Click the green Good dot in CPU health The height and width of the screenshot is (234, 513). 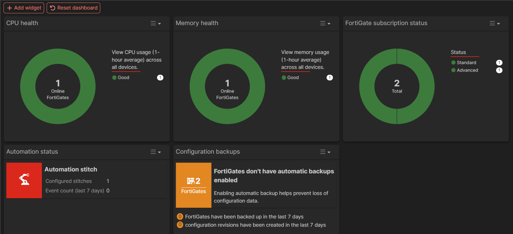[114, 77]
